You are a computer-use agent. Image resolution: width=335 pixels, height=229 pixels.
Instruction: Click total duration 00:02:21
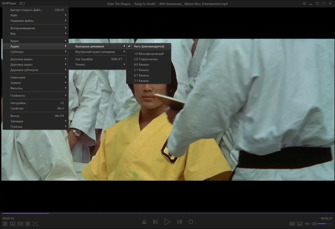tap(327, 218)
